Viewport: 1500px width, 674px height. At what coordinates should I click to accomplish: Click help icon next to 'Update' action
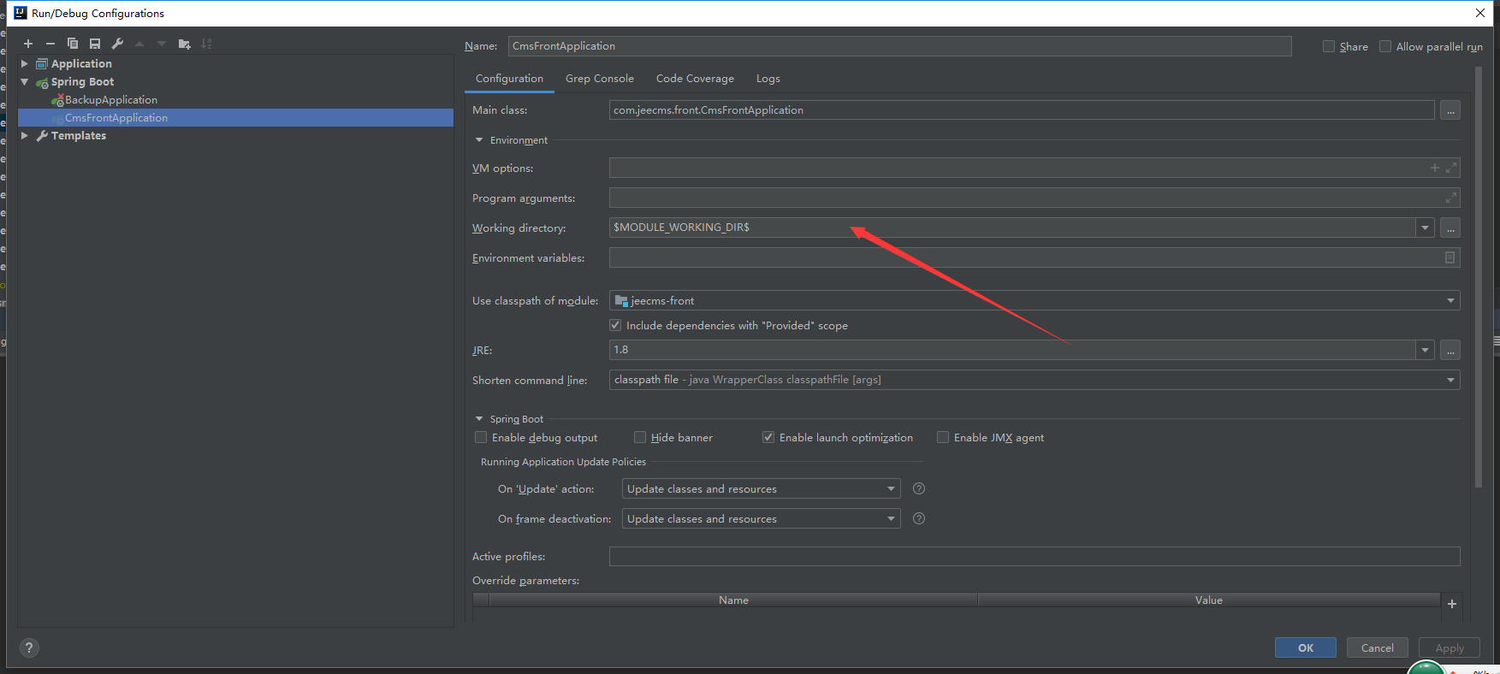(x=919, y=488)
